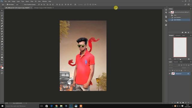The width and height of the screenshot is (192, 108).
Task: Select the Zoom tool
Action: (x=2, y=60)
